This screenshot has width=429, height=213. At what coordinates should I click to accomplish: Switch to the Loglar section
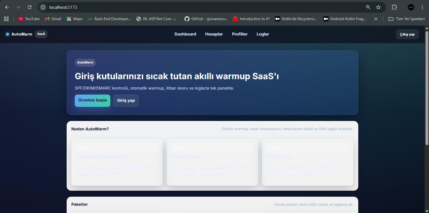point(263,34)
